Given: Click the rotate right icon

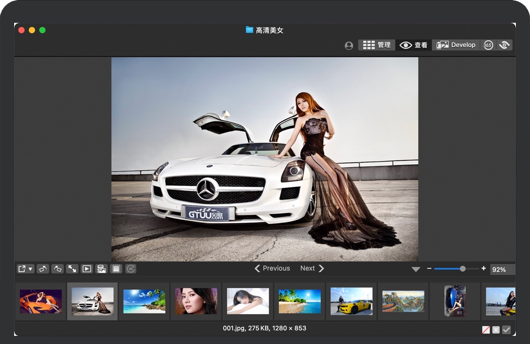Looking at the screenshot, I should coord(58,269).
